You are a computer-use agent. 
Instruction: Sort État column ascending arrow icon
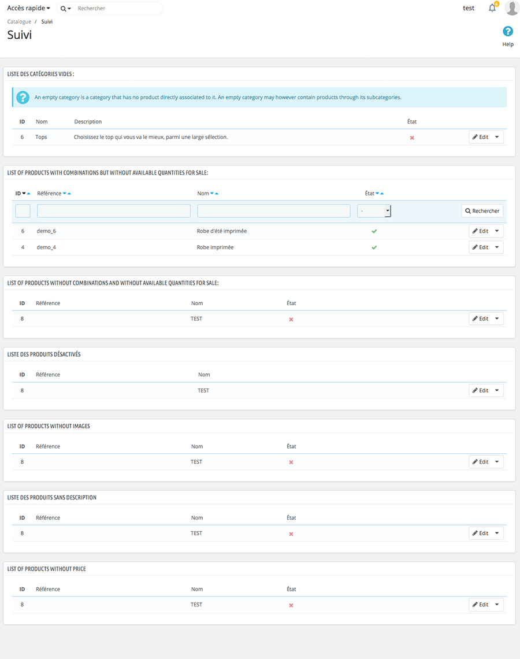click(x=382, y=194)
